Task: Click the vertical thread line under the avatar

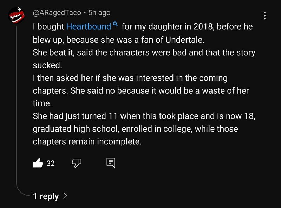Action: pyautogui.click(x=16, y=106)
